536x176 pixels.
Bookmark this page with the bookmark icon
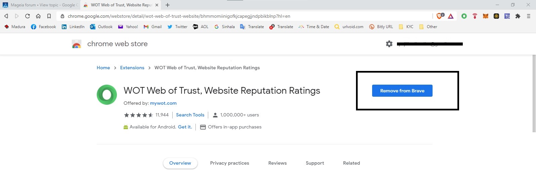click(x=49, y=16)
